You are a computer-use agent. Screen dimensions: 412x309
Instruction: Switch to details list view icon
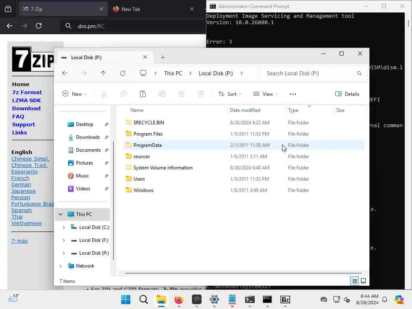click(x=354, y=281)
